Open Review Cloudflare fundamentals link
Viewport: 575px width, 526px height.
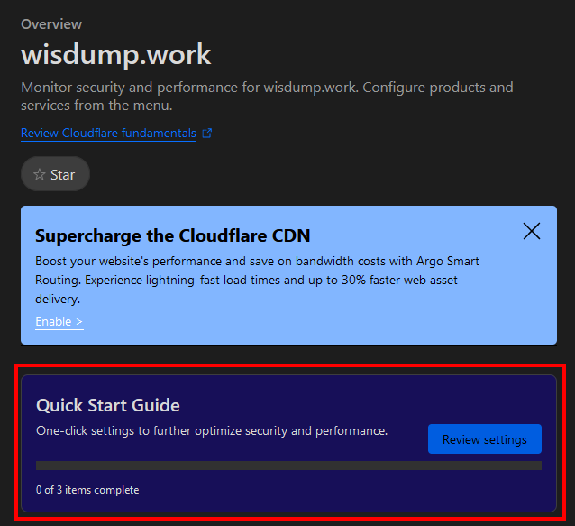(108, 134)
